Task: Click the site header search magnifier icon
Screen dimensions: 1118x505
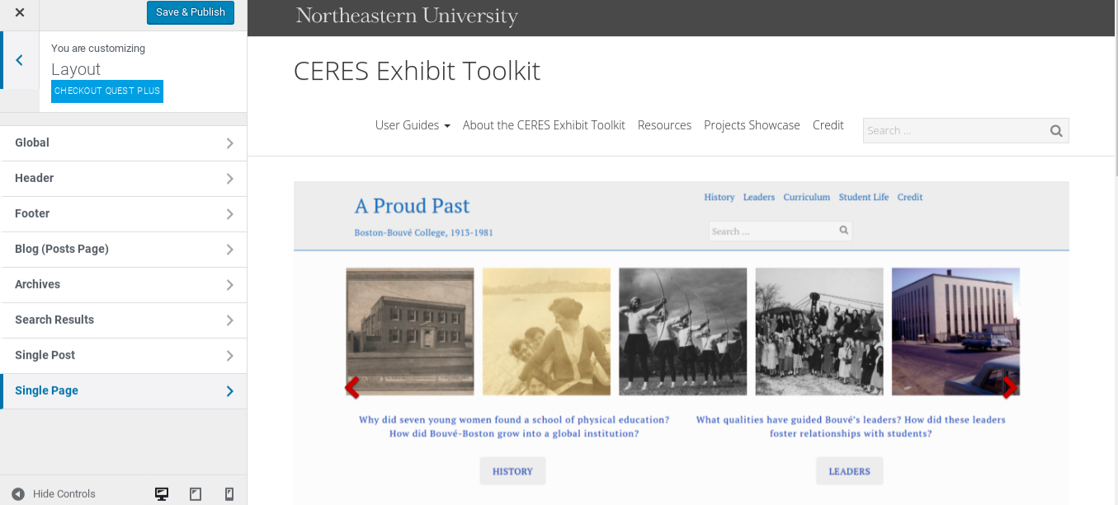Action: (x=1056, y=130)
